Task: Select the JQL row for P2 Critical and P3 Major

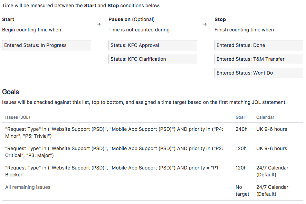Action: (114, 152)
